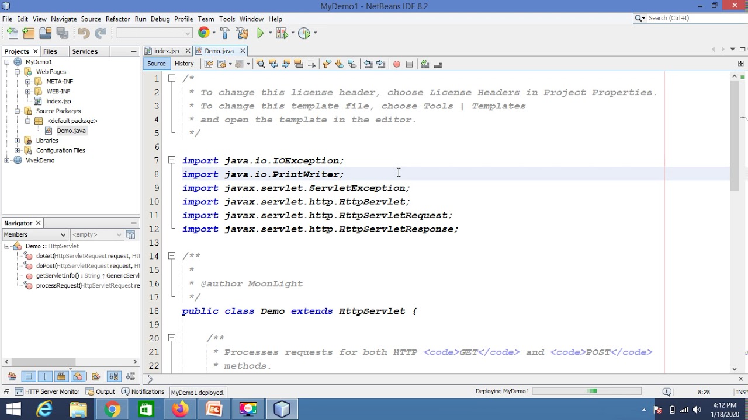Click the Debug Project icon

pos(282,33)
